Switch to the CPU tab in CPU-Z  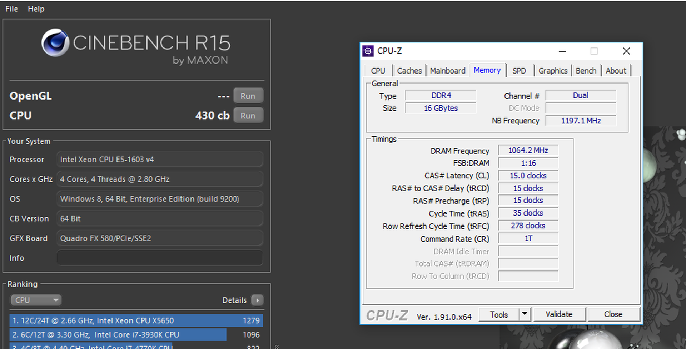tap(378, 71)
